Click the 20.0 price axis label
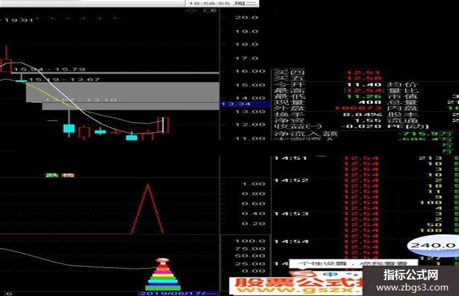This screenshot has height=296, width=459. 246,17
